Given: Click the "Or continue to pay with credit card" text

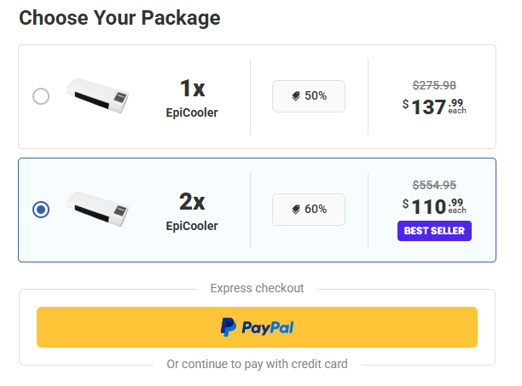Looking at the screenshot, I should [x=257, y=364].
